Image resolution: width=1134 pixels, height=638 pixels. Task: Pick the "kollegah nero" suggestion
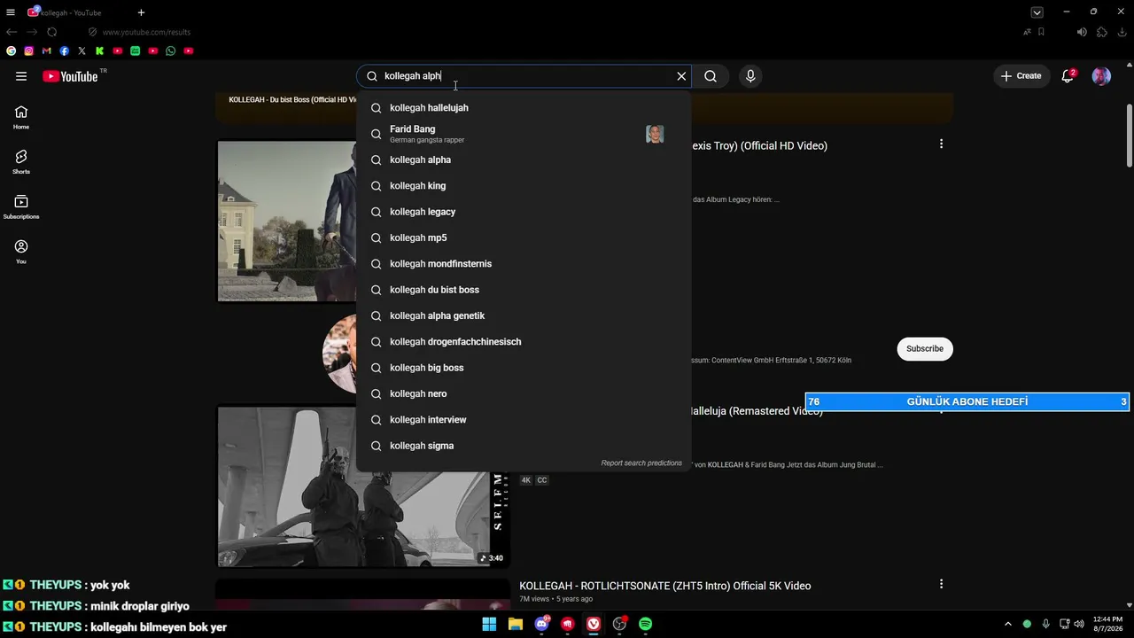click(524, 394)
